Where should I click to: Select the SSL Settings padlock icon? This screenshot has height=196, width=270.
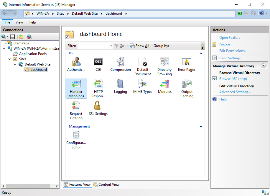(x=98, y=106)
